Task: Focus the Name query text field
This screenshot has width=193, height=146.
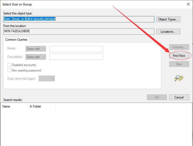Action: 76,49
